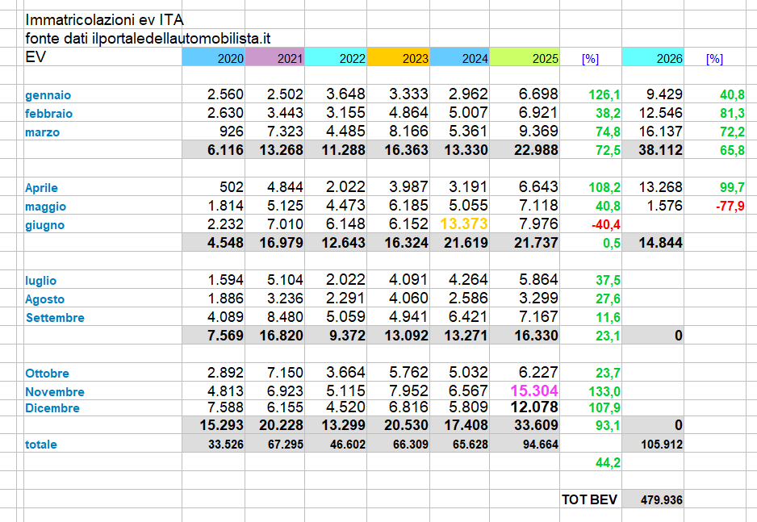Click the '[%]' header next to 2026

pos(714,59)
